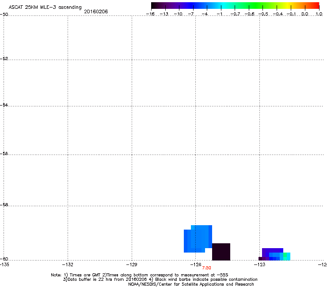This screenshot has height=287, width=327.
Task: Click the -1 colorbar label
Action: 219,14
